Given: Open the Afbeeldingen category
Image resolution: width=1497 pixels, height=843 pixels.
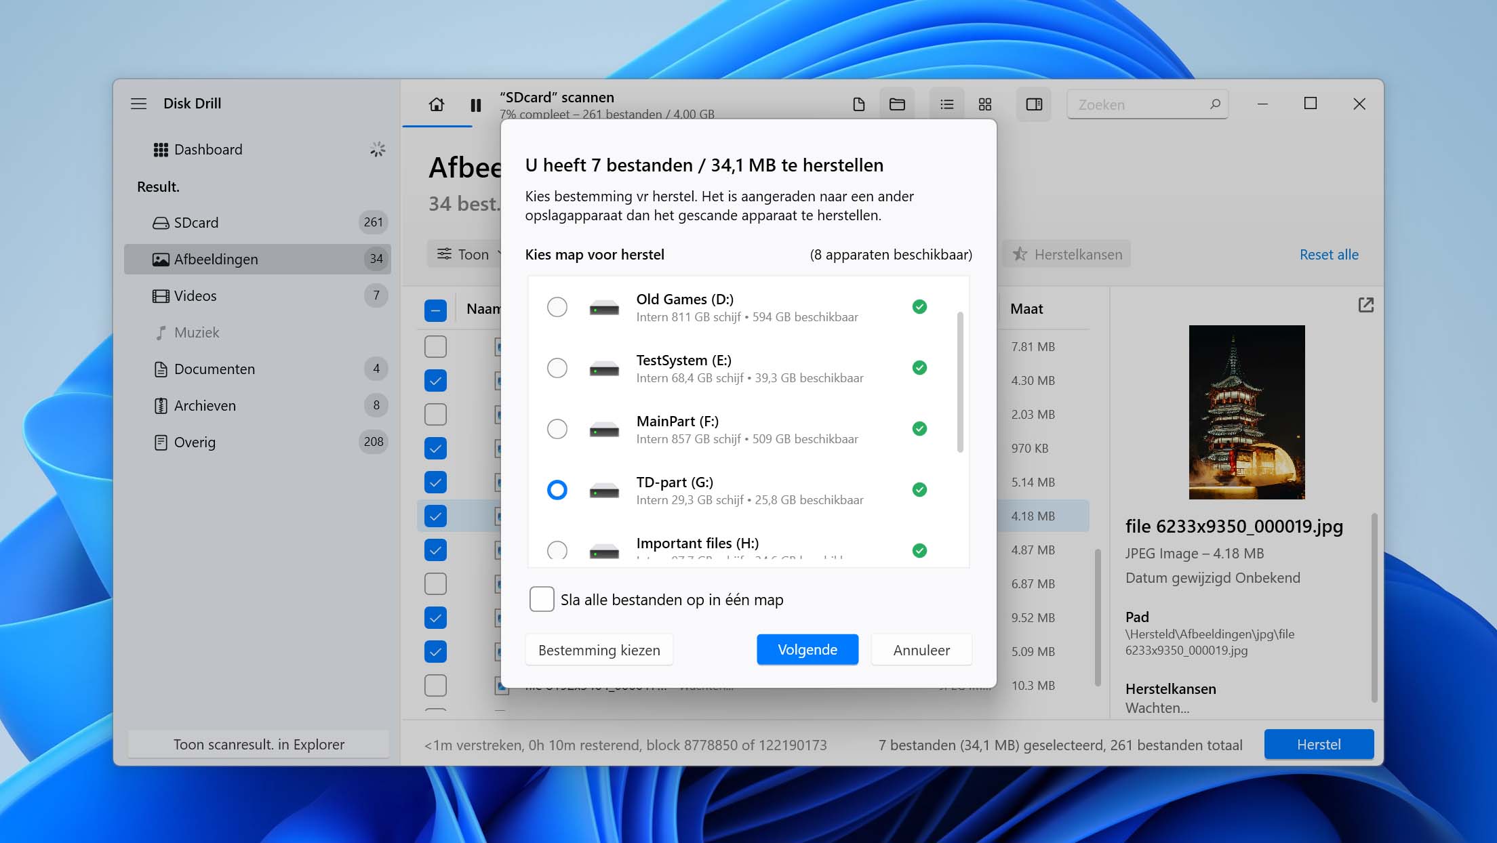Looking at the screenshot, I should pos(258,259).
